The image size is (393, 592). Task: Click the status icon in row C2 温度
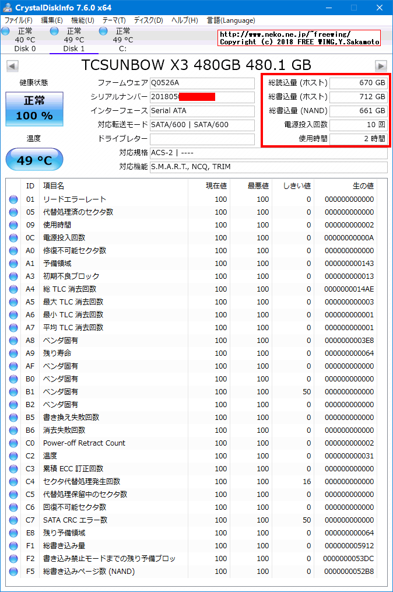(x=13, y=456)
